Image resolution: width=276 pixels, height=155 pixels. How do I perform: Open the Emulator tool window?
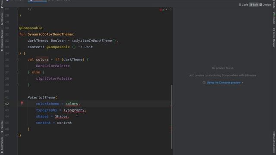[274, 18]
